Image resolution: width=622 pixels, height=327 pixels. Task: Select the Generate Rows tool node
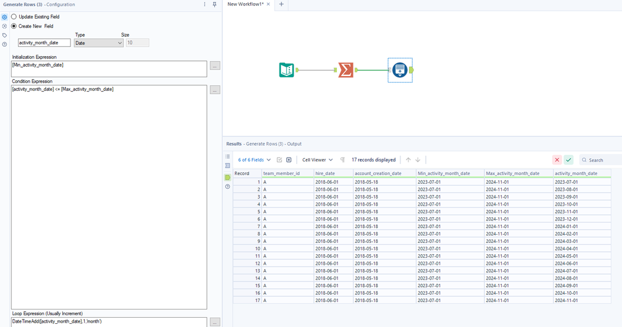tap(400, 70)
